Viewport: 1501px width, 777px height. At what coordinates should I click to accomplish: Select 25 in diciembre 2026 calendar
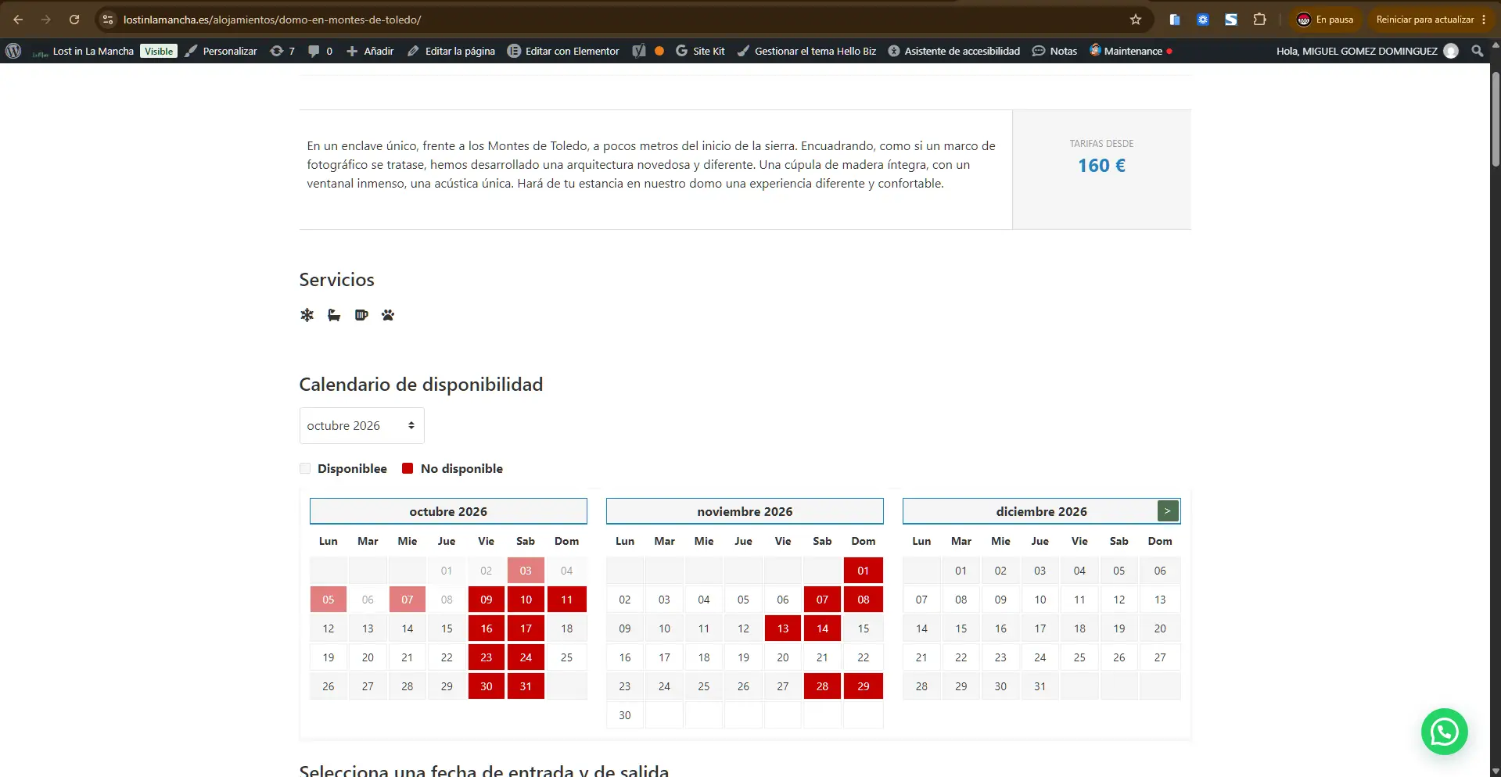click(1079, 657)
